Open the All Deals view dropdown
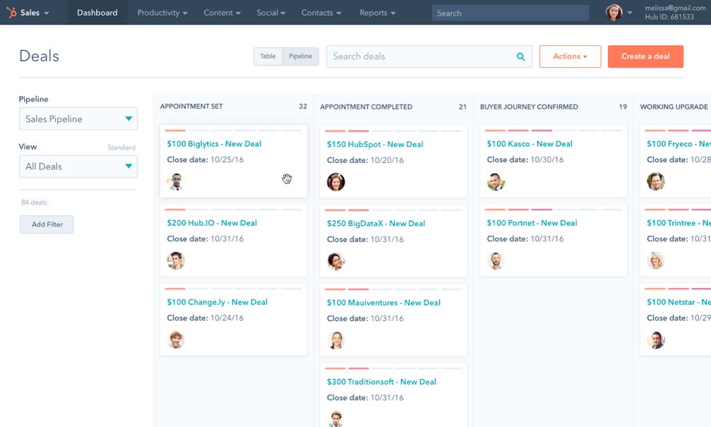The height and width of the screenshot is (427, 711). tap(78, 167)
